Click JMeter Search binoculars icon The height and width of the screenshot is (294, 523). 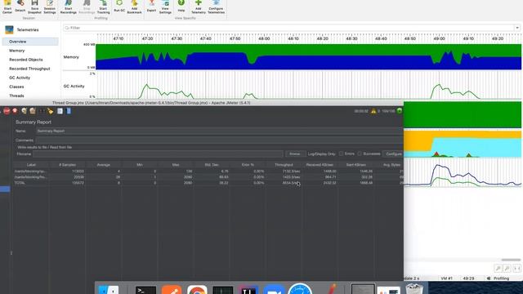click(x=42, y=111)
